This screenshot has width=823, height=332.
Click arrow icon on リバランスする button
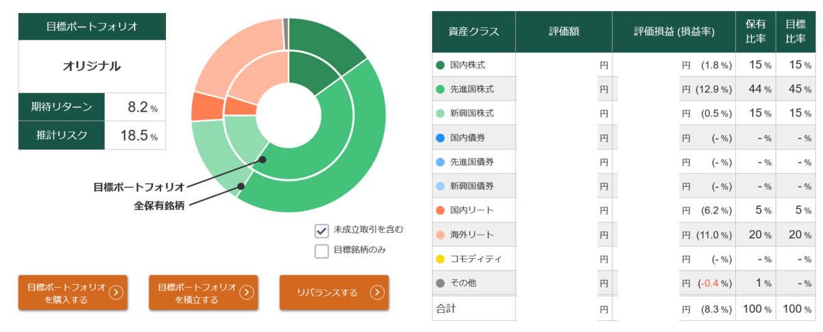(x=377, y=293)
